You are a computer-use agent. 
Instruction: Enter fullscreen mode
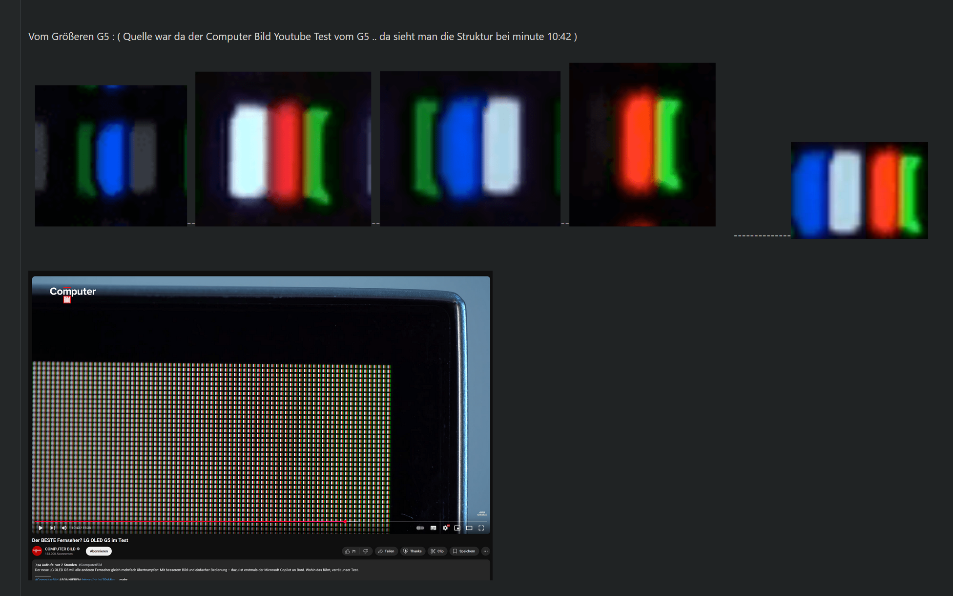[x=481, y=528]
